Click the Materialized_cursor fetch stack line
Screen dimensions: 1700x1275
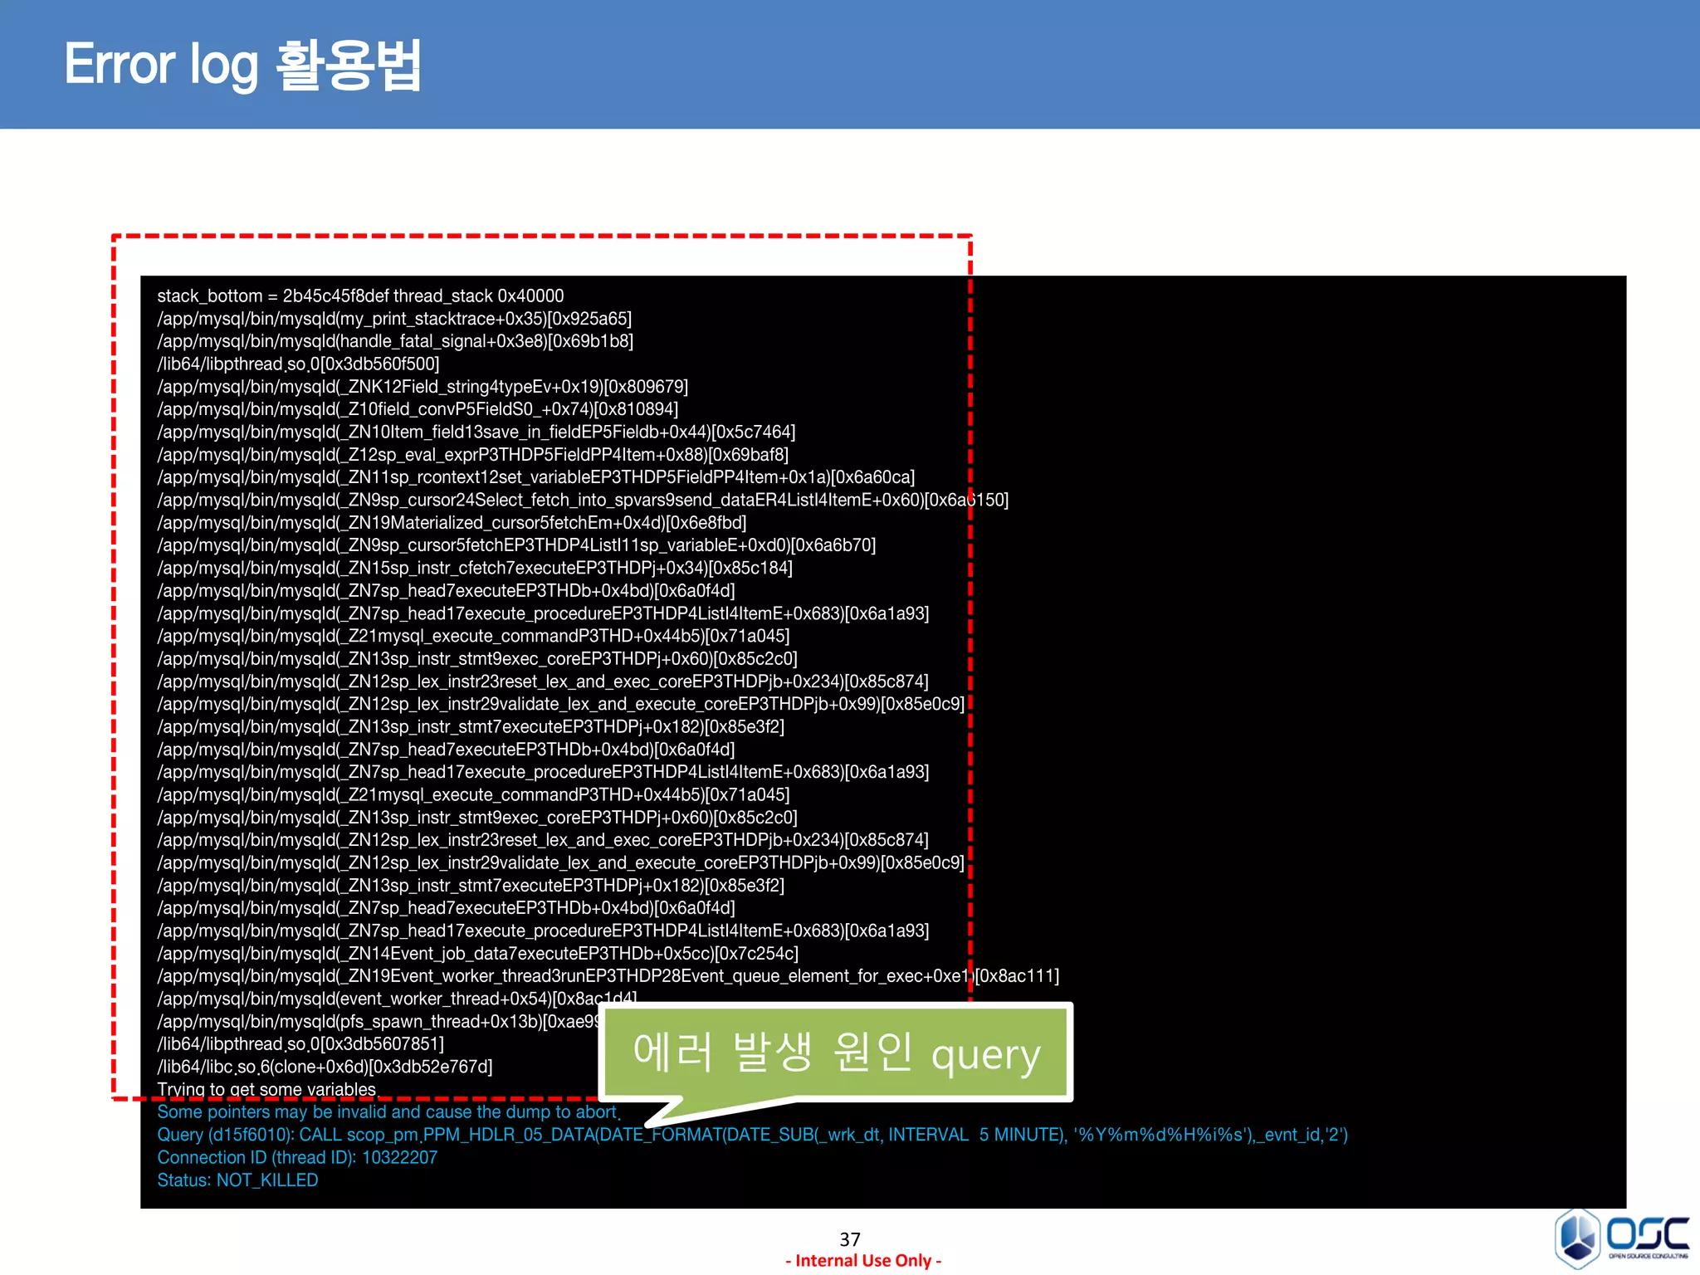pyautogui.click(x=452, y=523)
